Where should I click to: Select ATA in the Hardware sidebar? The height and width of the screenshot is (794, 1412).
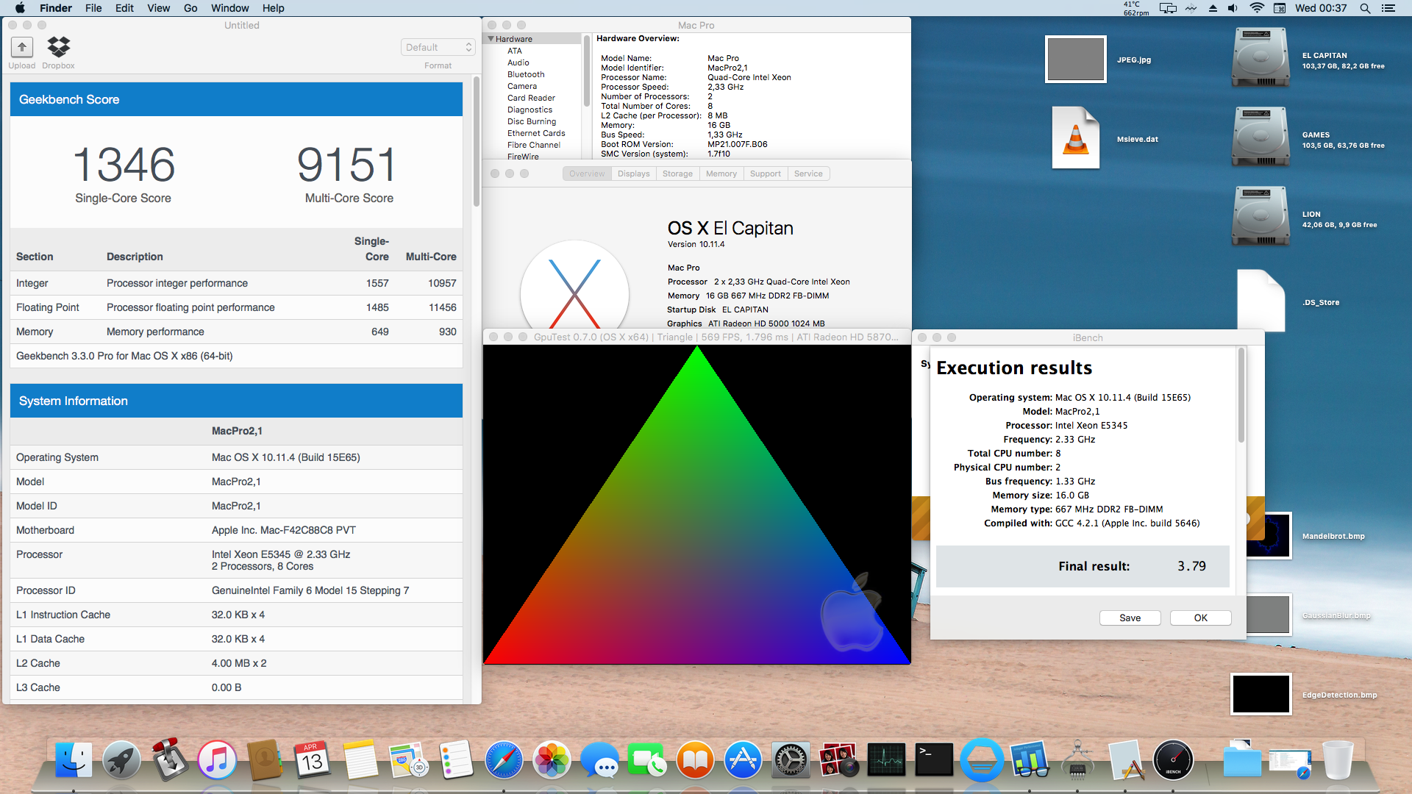(515, 51)
